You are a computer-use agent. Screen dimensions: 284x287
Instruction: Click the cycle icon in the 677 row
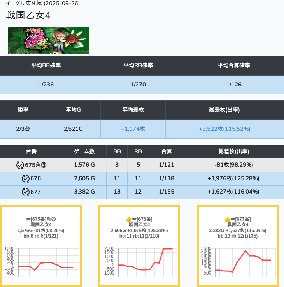(25, 192)
